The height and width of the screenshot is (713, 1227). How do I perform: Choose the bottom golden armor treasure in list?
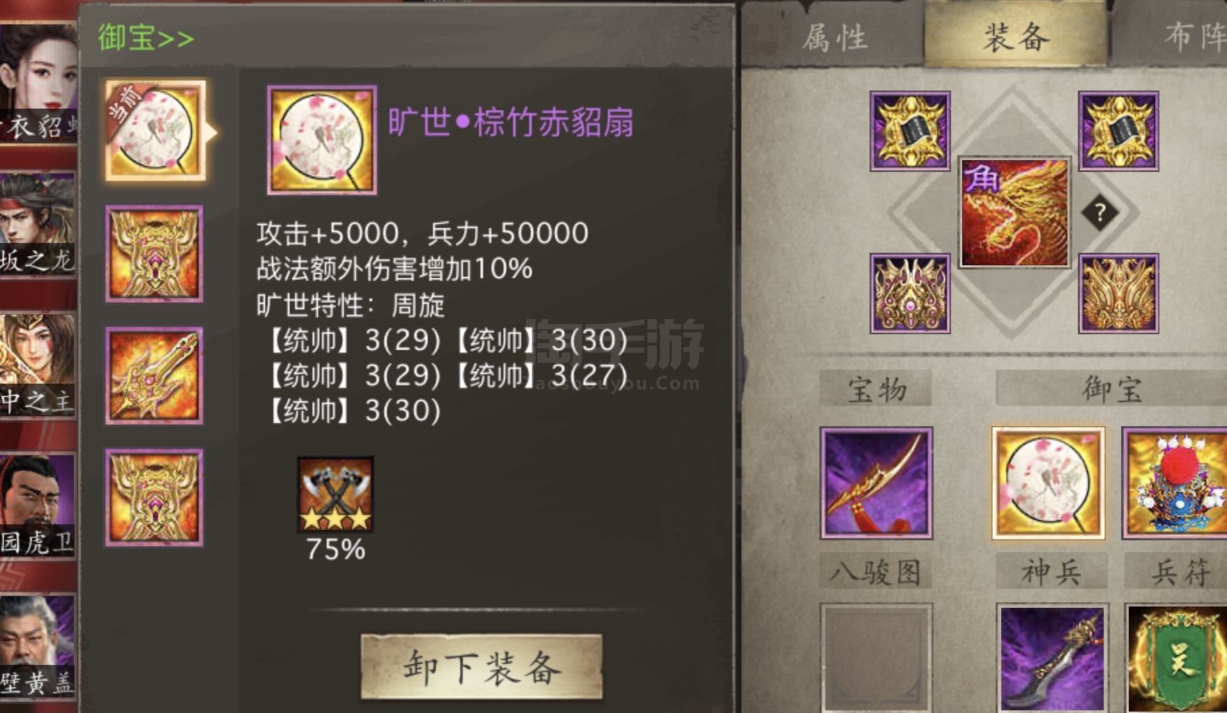pos(154,497)
